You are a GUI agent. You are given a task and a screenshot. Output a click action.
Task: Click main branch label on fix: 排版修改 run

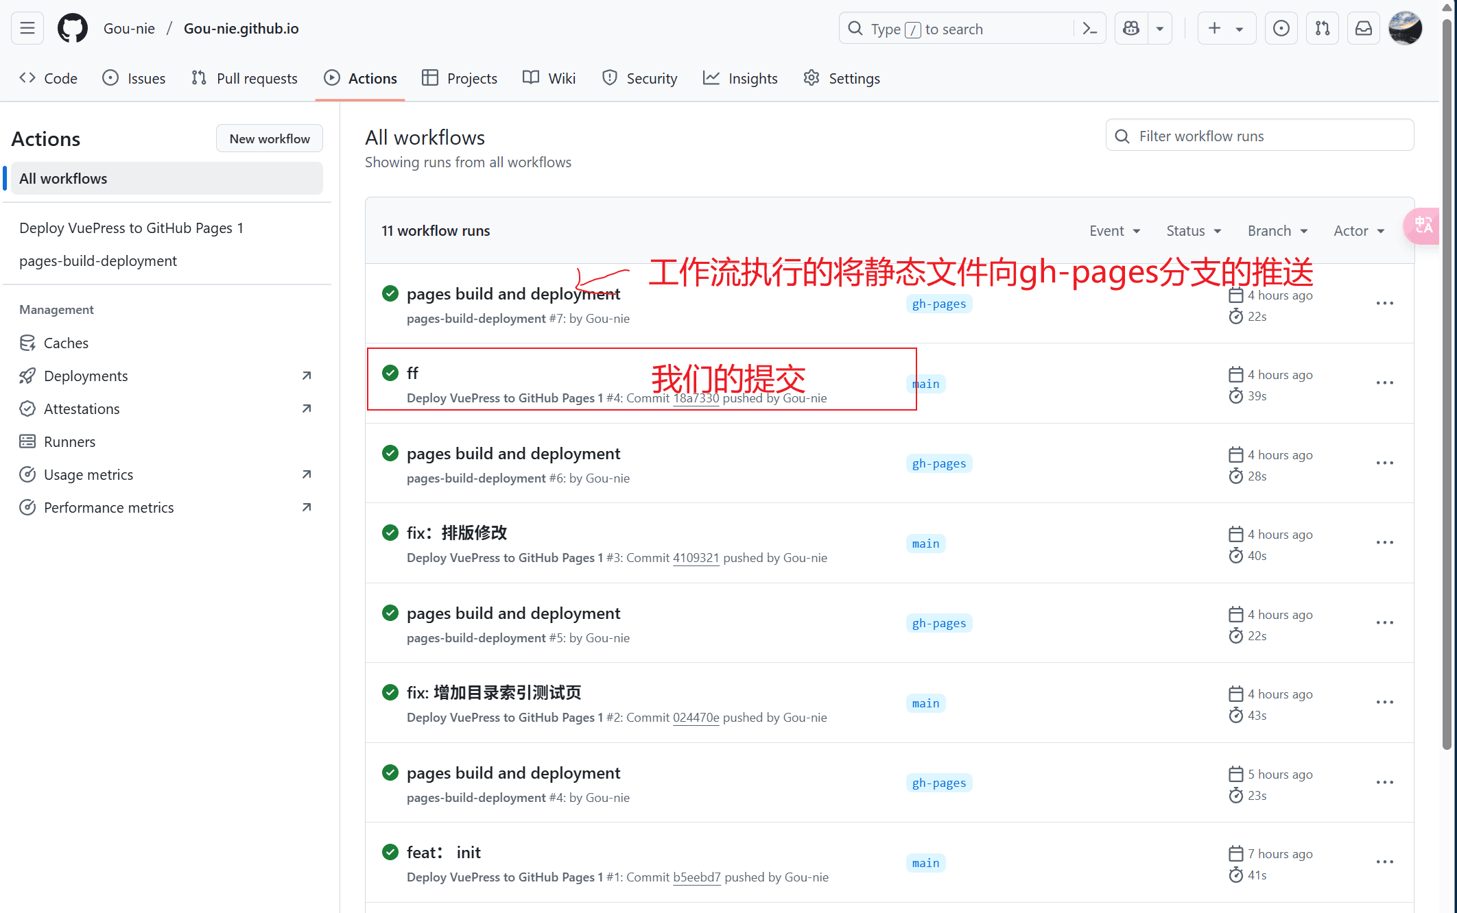coord(925,544)
